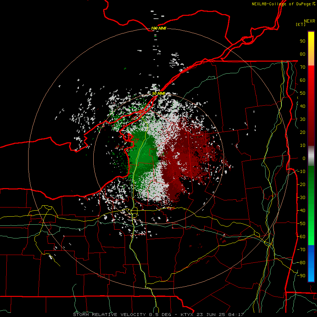
Task: Click the '23 JUN 25 04:17' timestamp
Action: (220, 315)
